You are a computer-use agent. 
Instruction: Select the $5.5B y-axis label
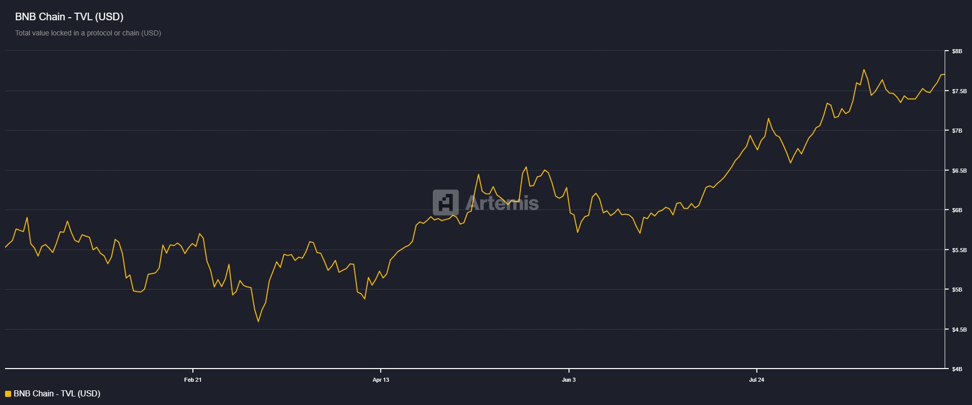pos(959,250)
